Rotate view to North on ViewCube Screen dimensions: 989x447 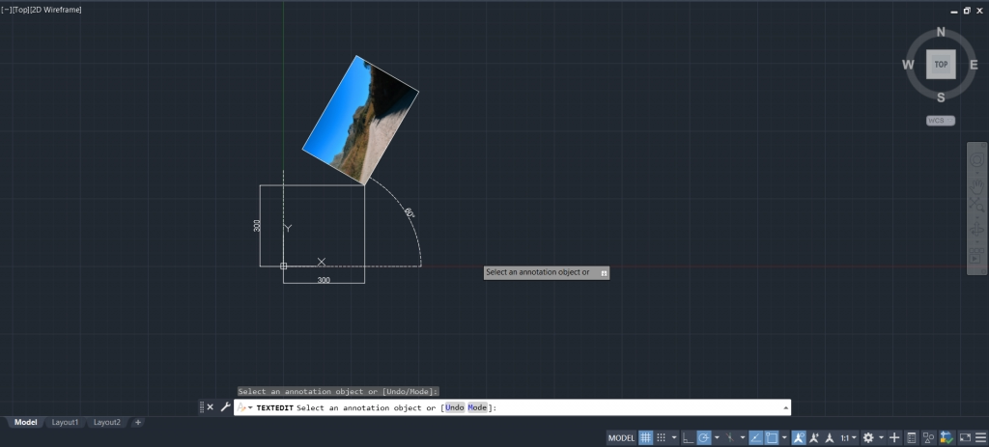(x=941, y=32)
